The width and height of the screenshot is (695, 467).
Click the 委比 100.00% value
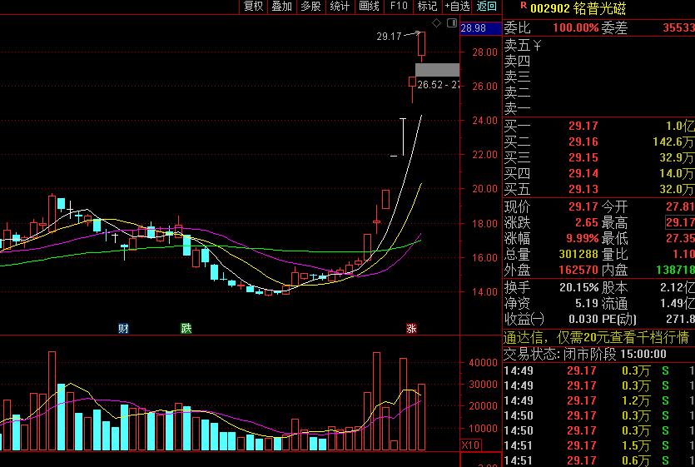(x=575, y=28)
